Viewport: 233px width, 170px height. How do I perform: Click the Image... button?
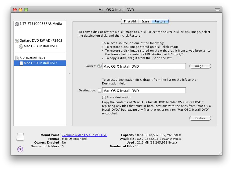coord(200,66)
